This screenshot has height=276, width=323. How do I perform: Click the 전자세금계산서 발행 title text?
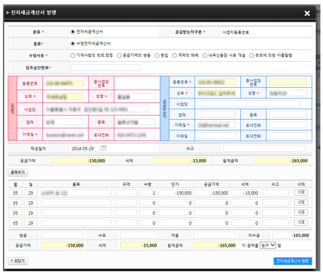coord(33,13)
